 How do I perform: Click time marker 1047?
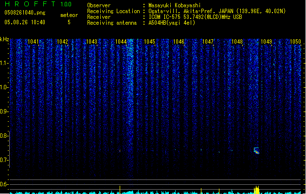pos(208,41)
